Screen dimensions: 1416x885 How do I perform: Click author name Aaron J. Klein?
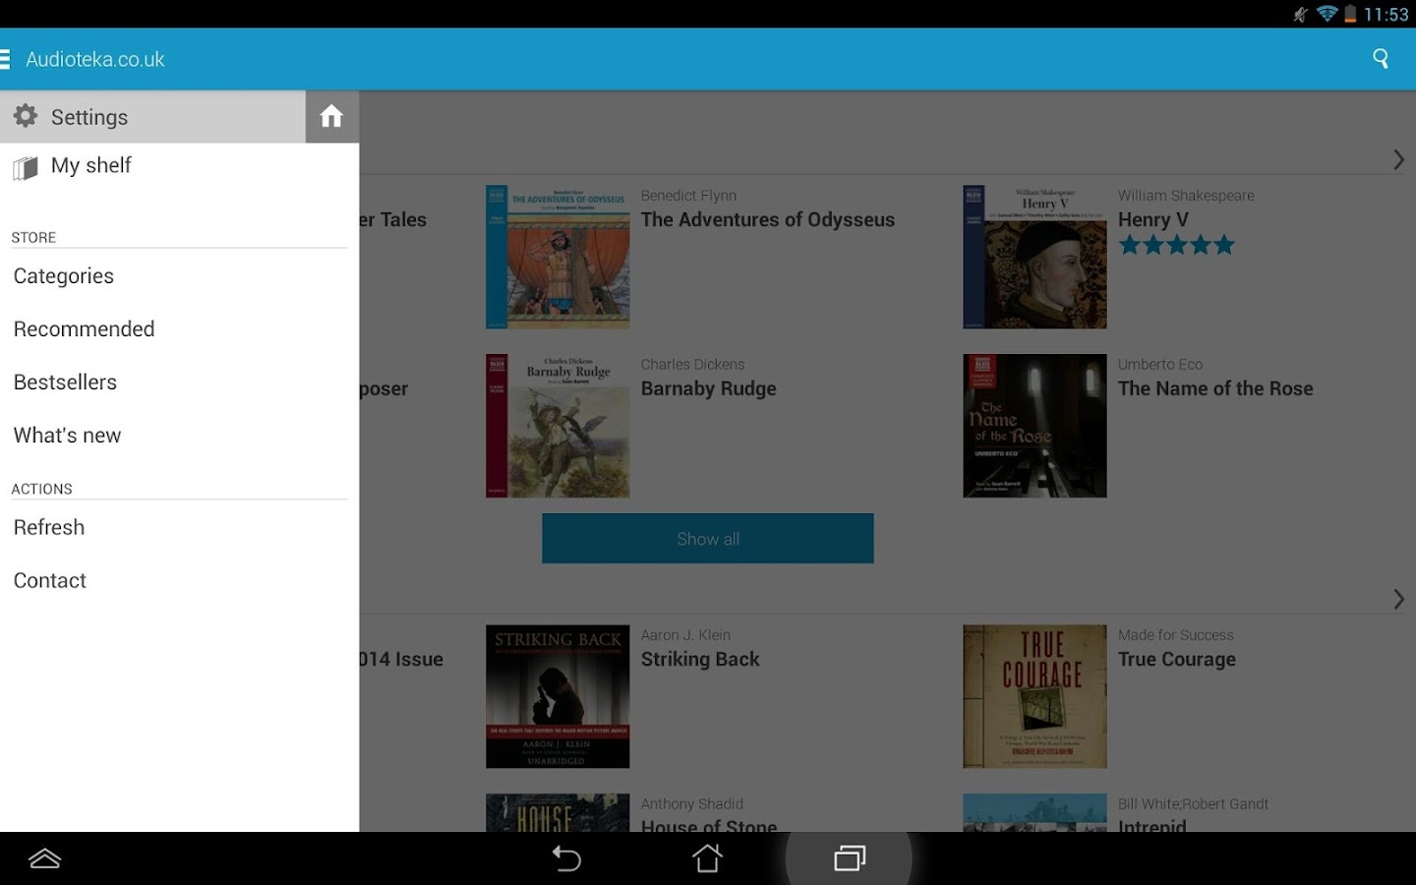[685, 635]
